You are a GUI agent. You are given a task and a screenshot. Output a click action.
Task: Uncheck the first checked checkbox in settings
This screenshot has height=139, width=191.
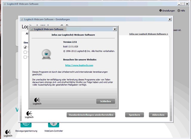tap(25, 47)
